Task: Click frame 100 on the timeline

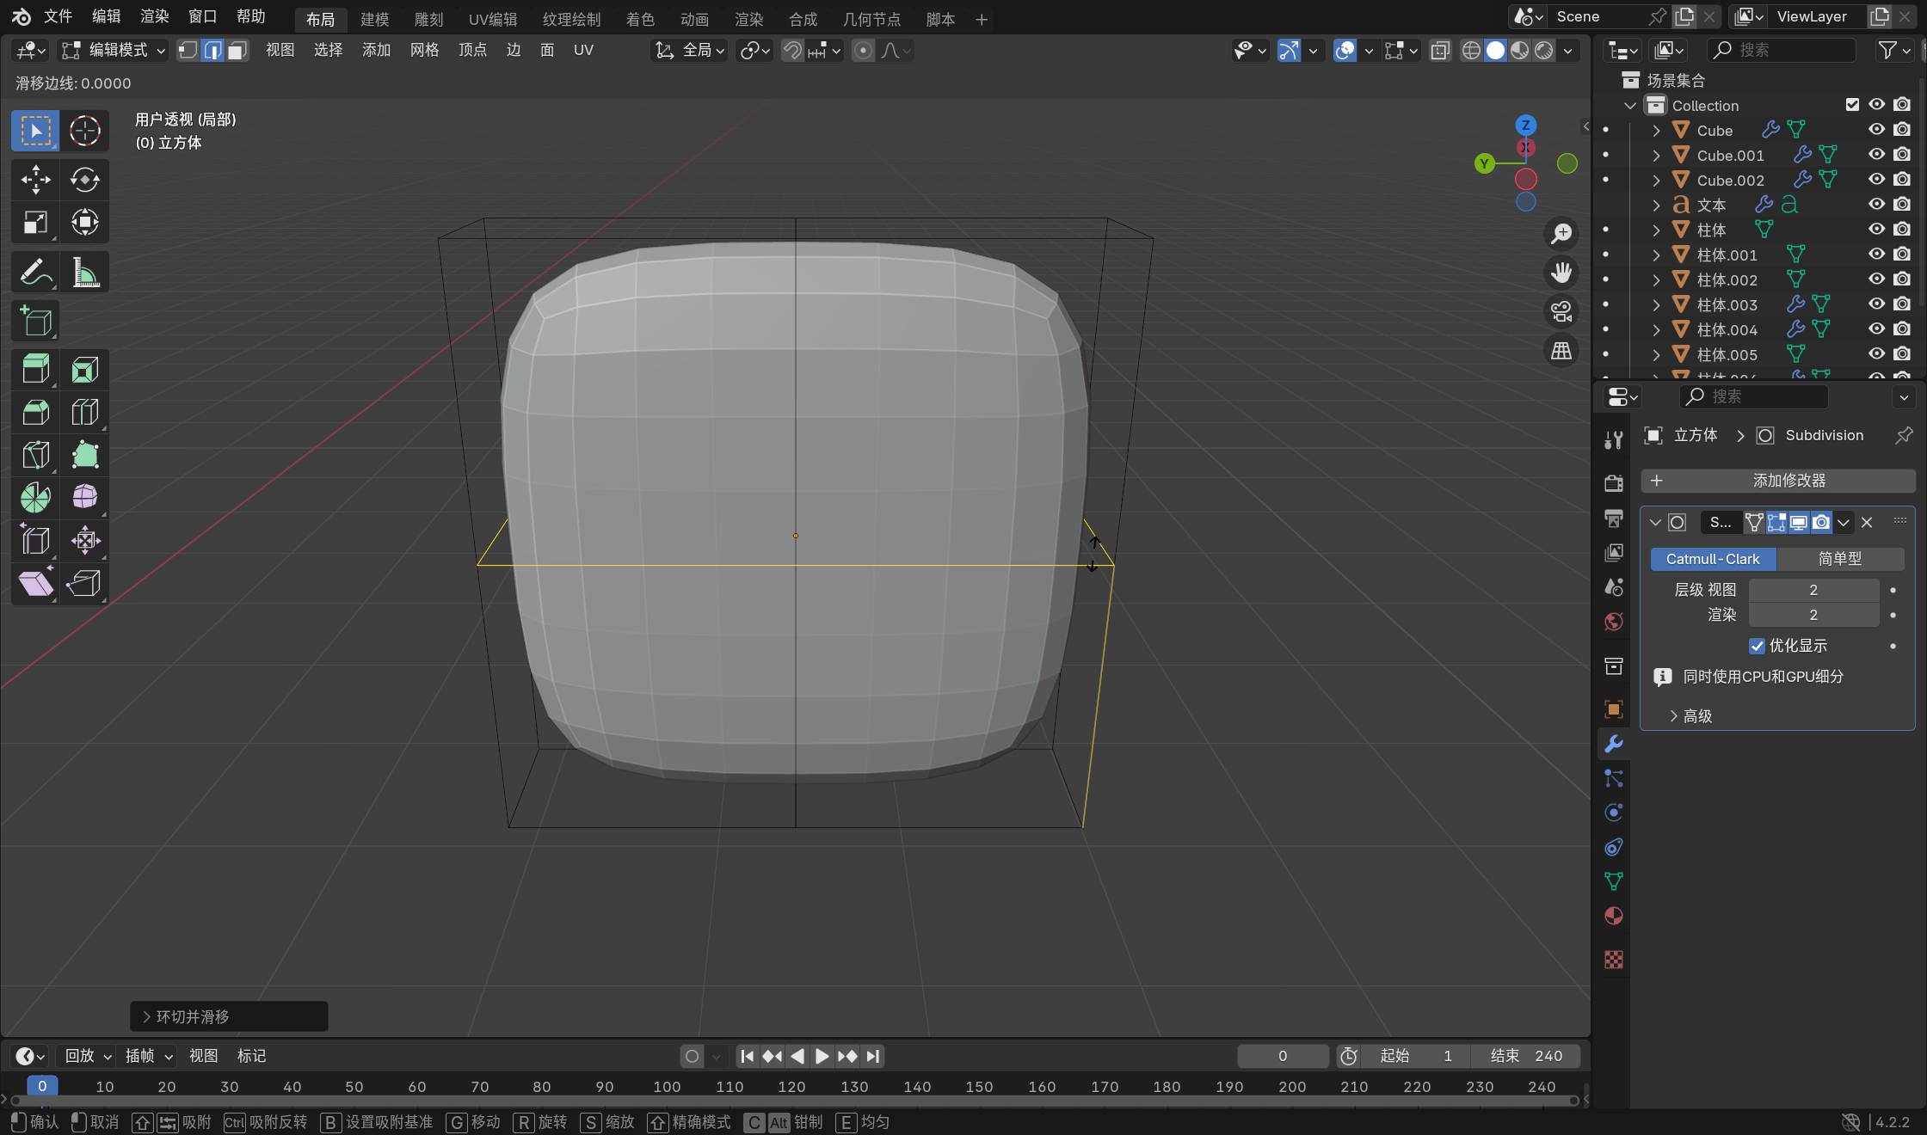Action: pos(667,1087)
